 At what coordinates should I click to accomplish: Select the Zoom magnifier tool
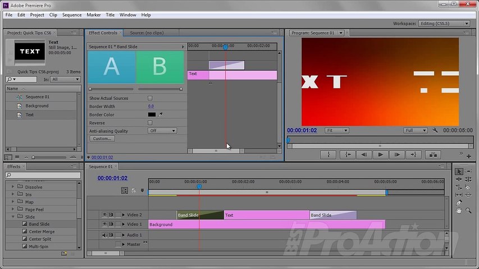[x=468, y=211]
